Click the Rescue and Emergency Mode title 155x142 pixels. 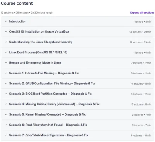[35, 63]
